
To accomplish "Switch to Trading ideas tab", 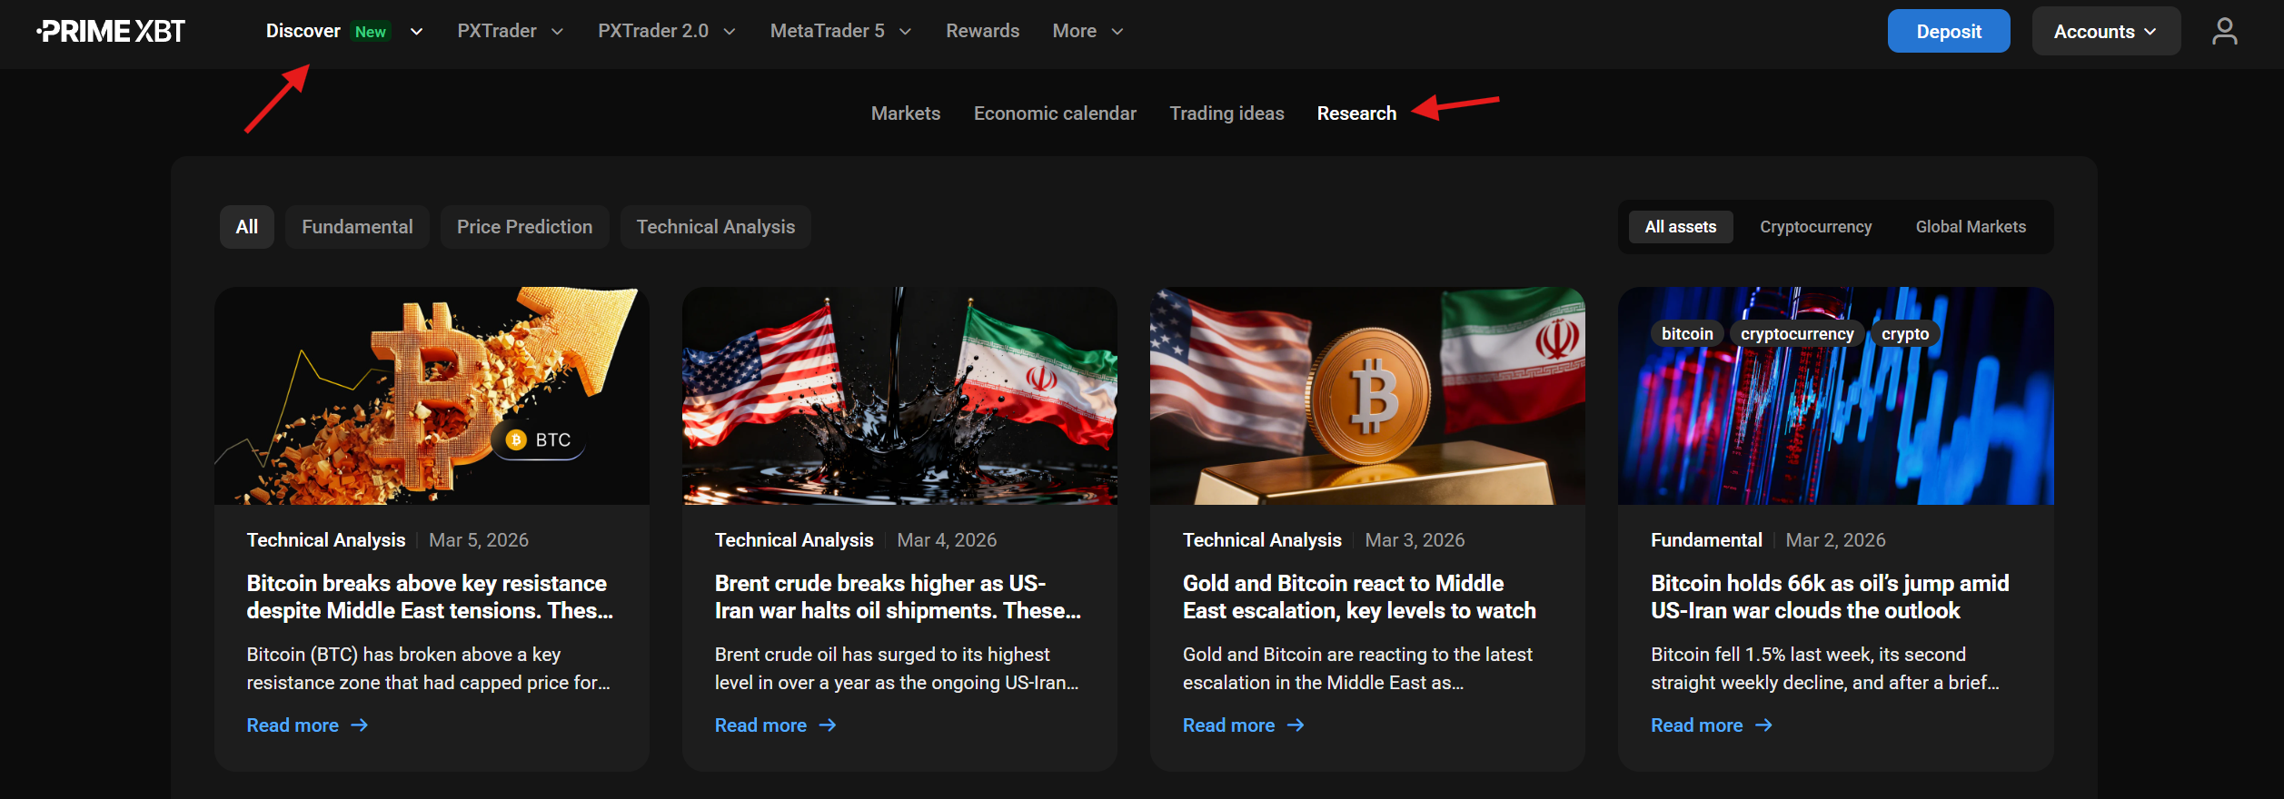I will [1226, 113].
